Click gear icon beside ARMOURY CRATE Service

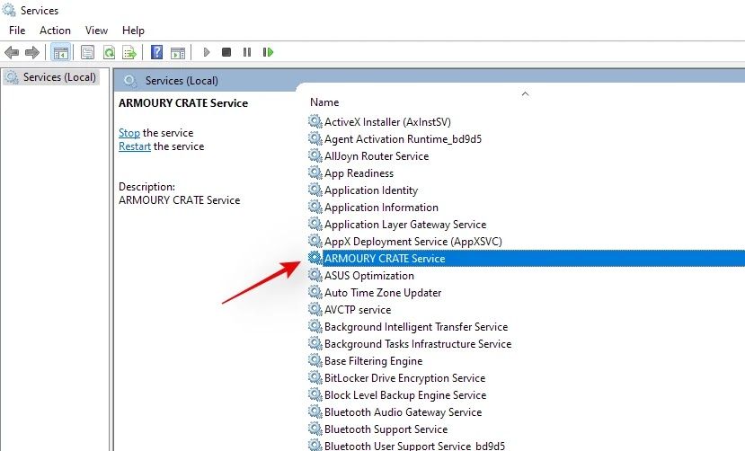[315, 258]
